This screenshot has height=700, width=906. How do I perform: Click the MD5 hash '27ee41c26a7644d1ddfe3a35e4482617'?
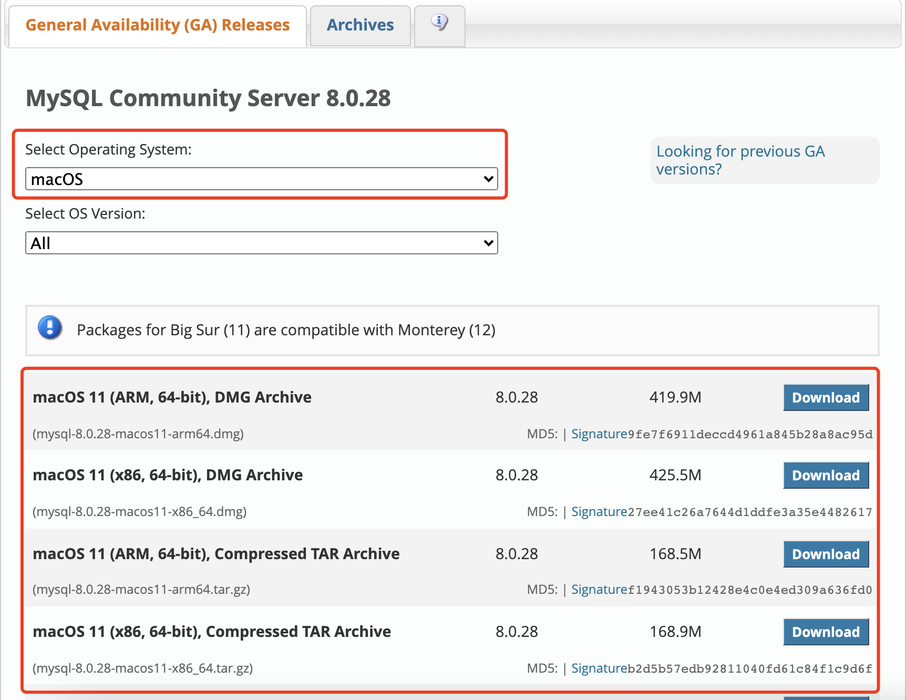(750, 512)
